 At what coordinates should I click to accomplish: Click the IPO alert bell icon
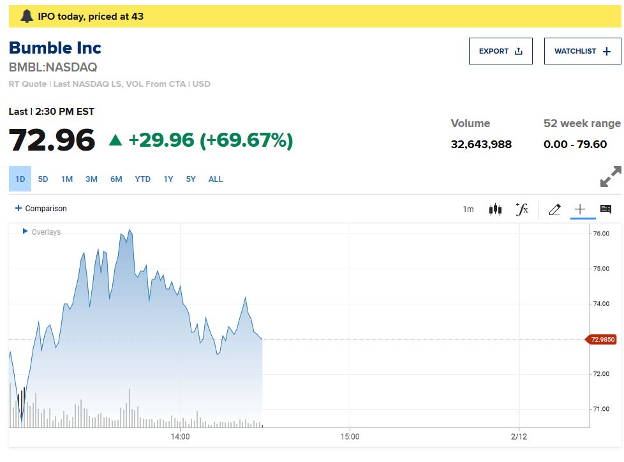click(x=26, y=17)
